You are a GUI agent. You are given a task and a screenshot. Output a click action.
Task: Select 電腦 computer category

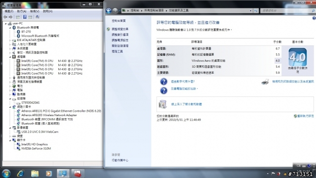(20, 90)
